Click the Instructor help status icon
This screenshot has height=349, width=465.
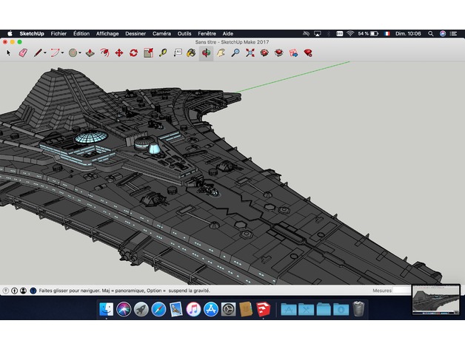click(33, 291)
